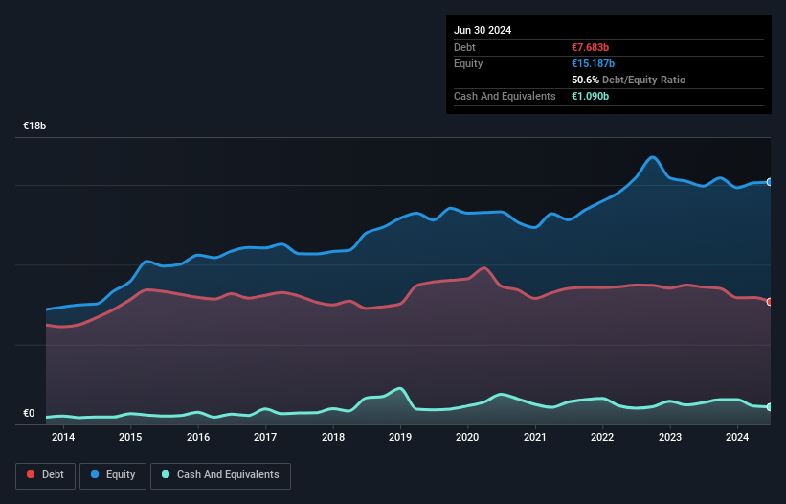Click Cash And Equivalents label in tooltip

point(505,96)
